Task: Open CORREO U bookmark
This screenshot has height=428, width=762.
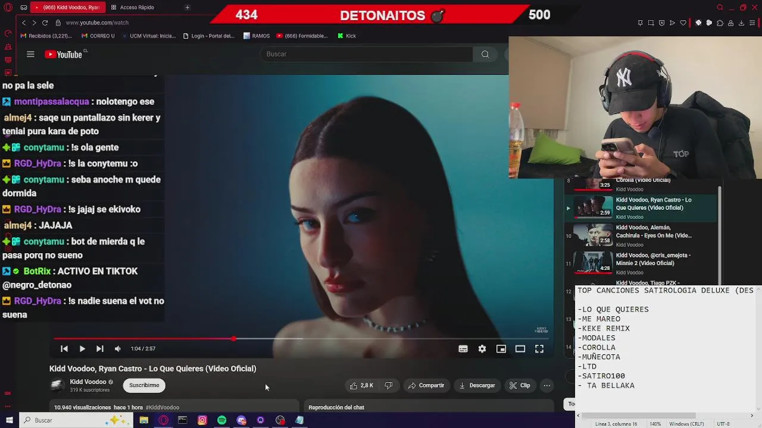Action: (x=98, y=36)
